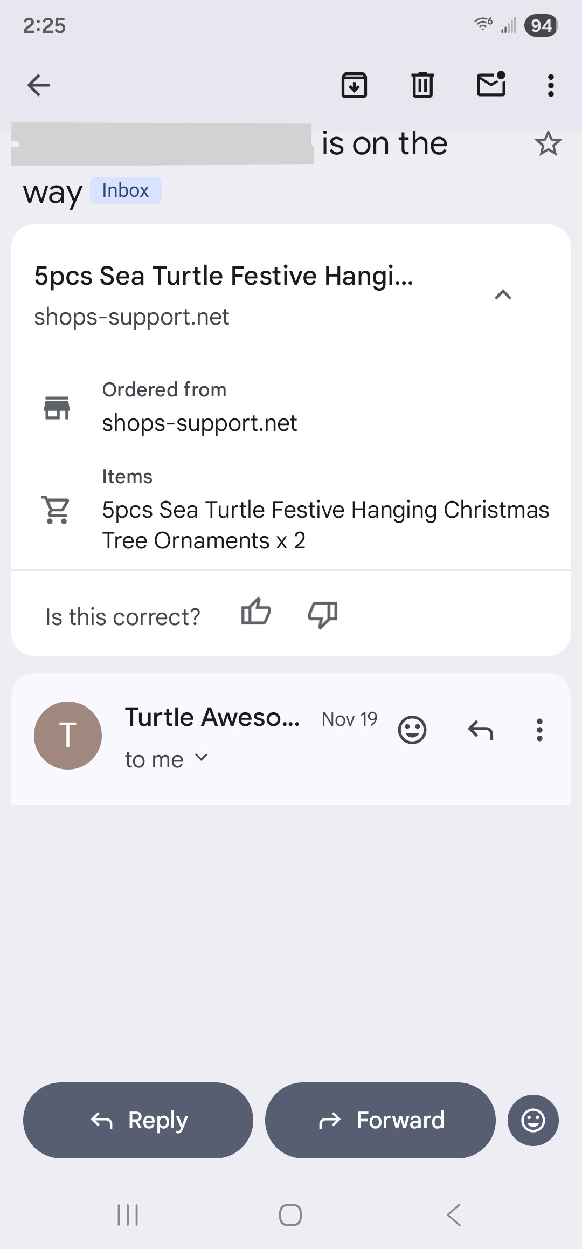The image size is (582, 1249).
Task: Add emoji reaction in message header
Action: click(x=412, y=730)
